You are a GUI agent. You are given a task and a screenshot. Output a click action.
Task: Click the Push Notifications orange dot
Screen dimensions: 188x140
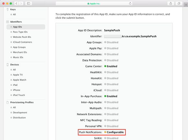point(105,132)
